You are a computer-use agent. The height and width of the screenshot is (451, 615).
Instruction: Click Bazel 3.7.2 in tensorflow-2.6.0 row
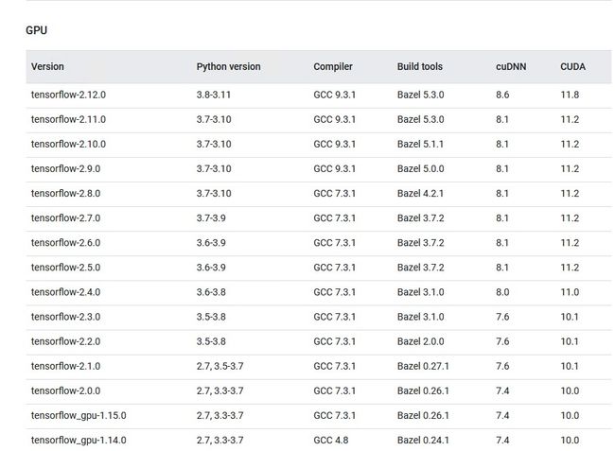point(420,243)
